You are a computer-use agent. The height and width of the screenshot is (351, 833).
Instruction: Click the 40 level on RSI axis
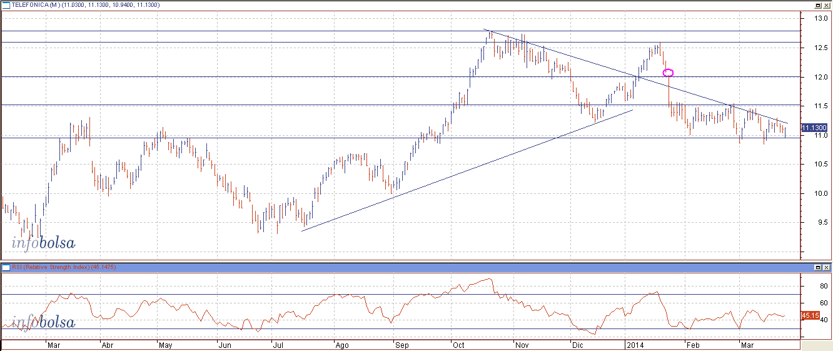point(823,320)
